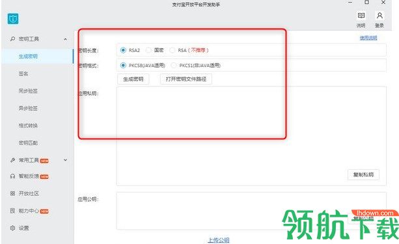399x244 pixels.
Task: Minimize the window
Action: pos(350,3)
